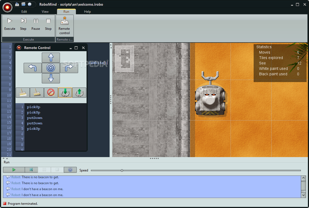Image resolution: width=309 pixels, height=208 pixels.
Task: Select the paint black brush tool
Action: (x=37, y=93)
